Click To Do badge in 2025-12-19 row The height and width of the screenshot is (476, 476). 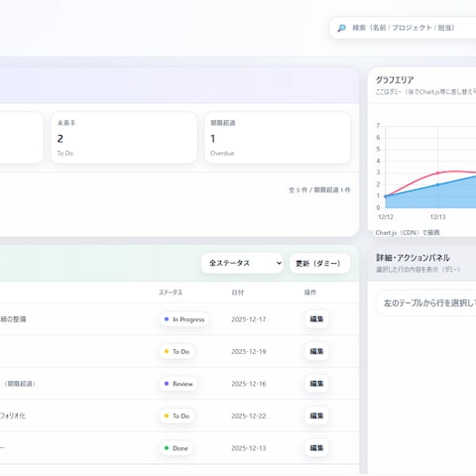point(177,351)
